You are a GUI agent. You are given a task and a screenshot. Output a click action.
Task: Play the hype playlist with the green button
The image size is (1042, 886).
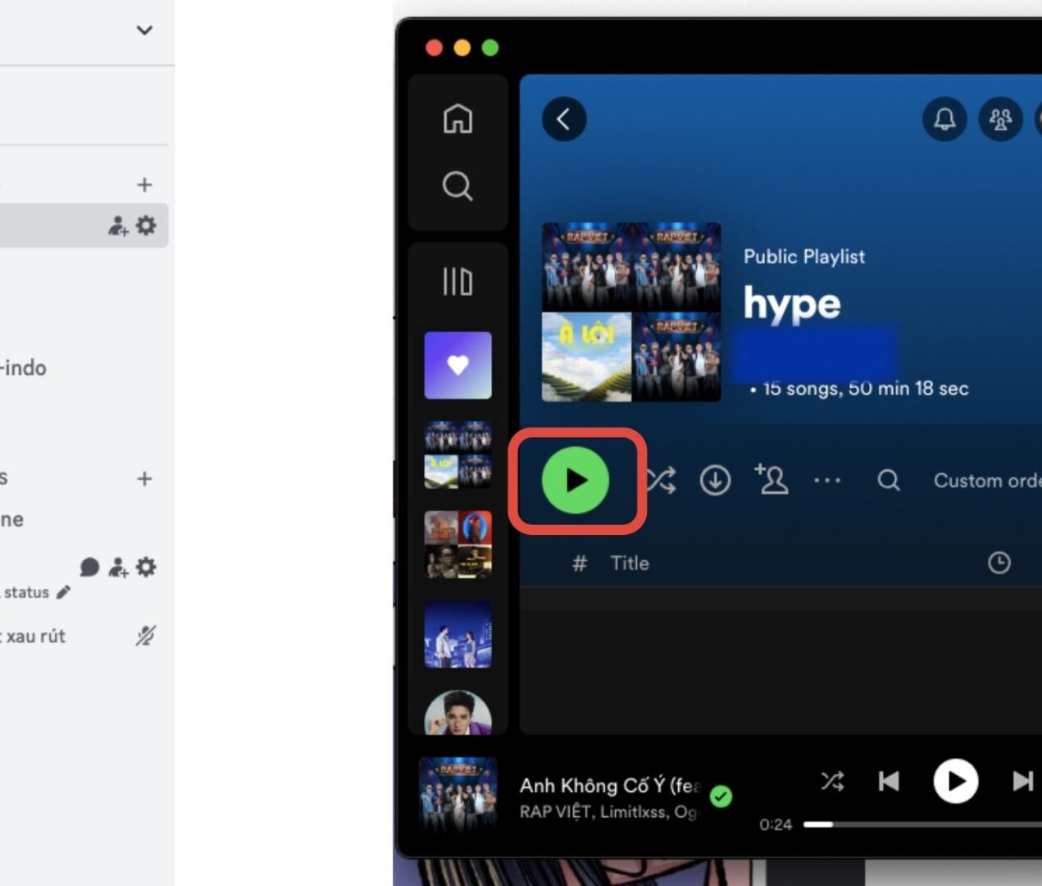(576, 482)
